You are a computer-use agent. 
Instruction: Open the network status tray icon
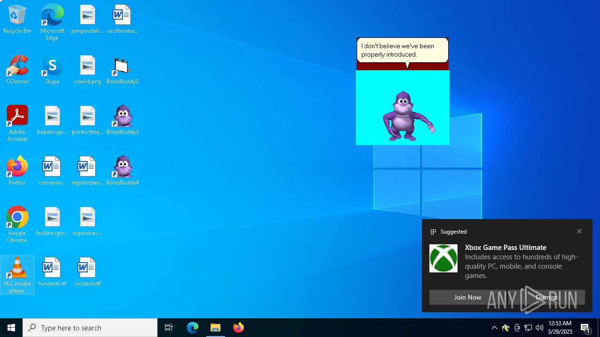pos(528,328)
